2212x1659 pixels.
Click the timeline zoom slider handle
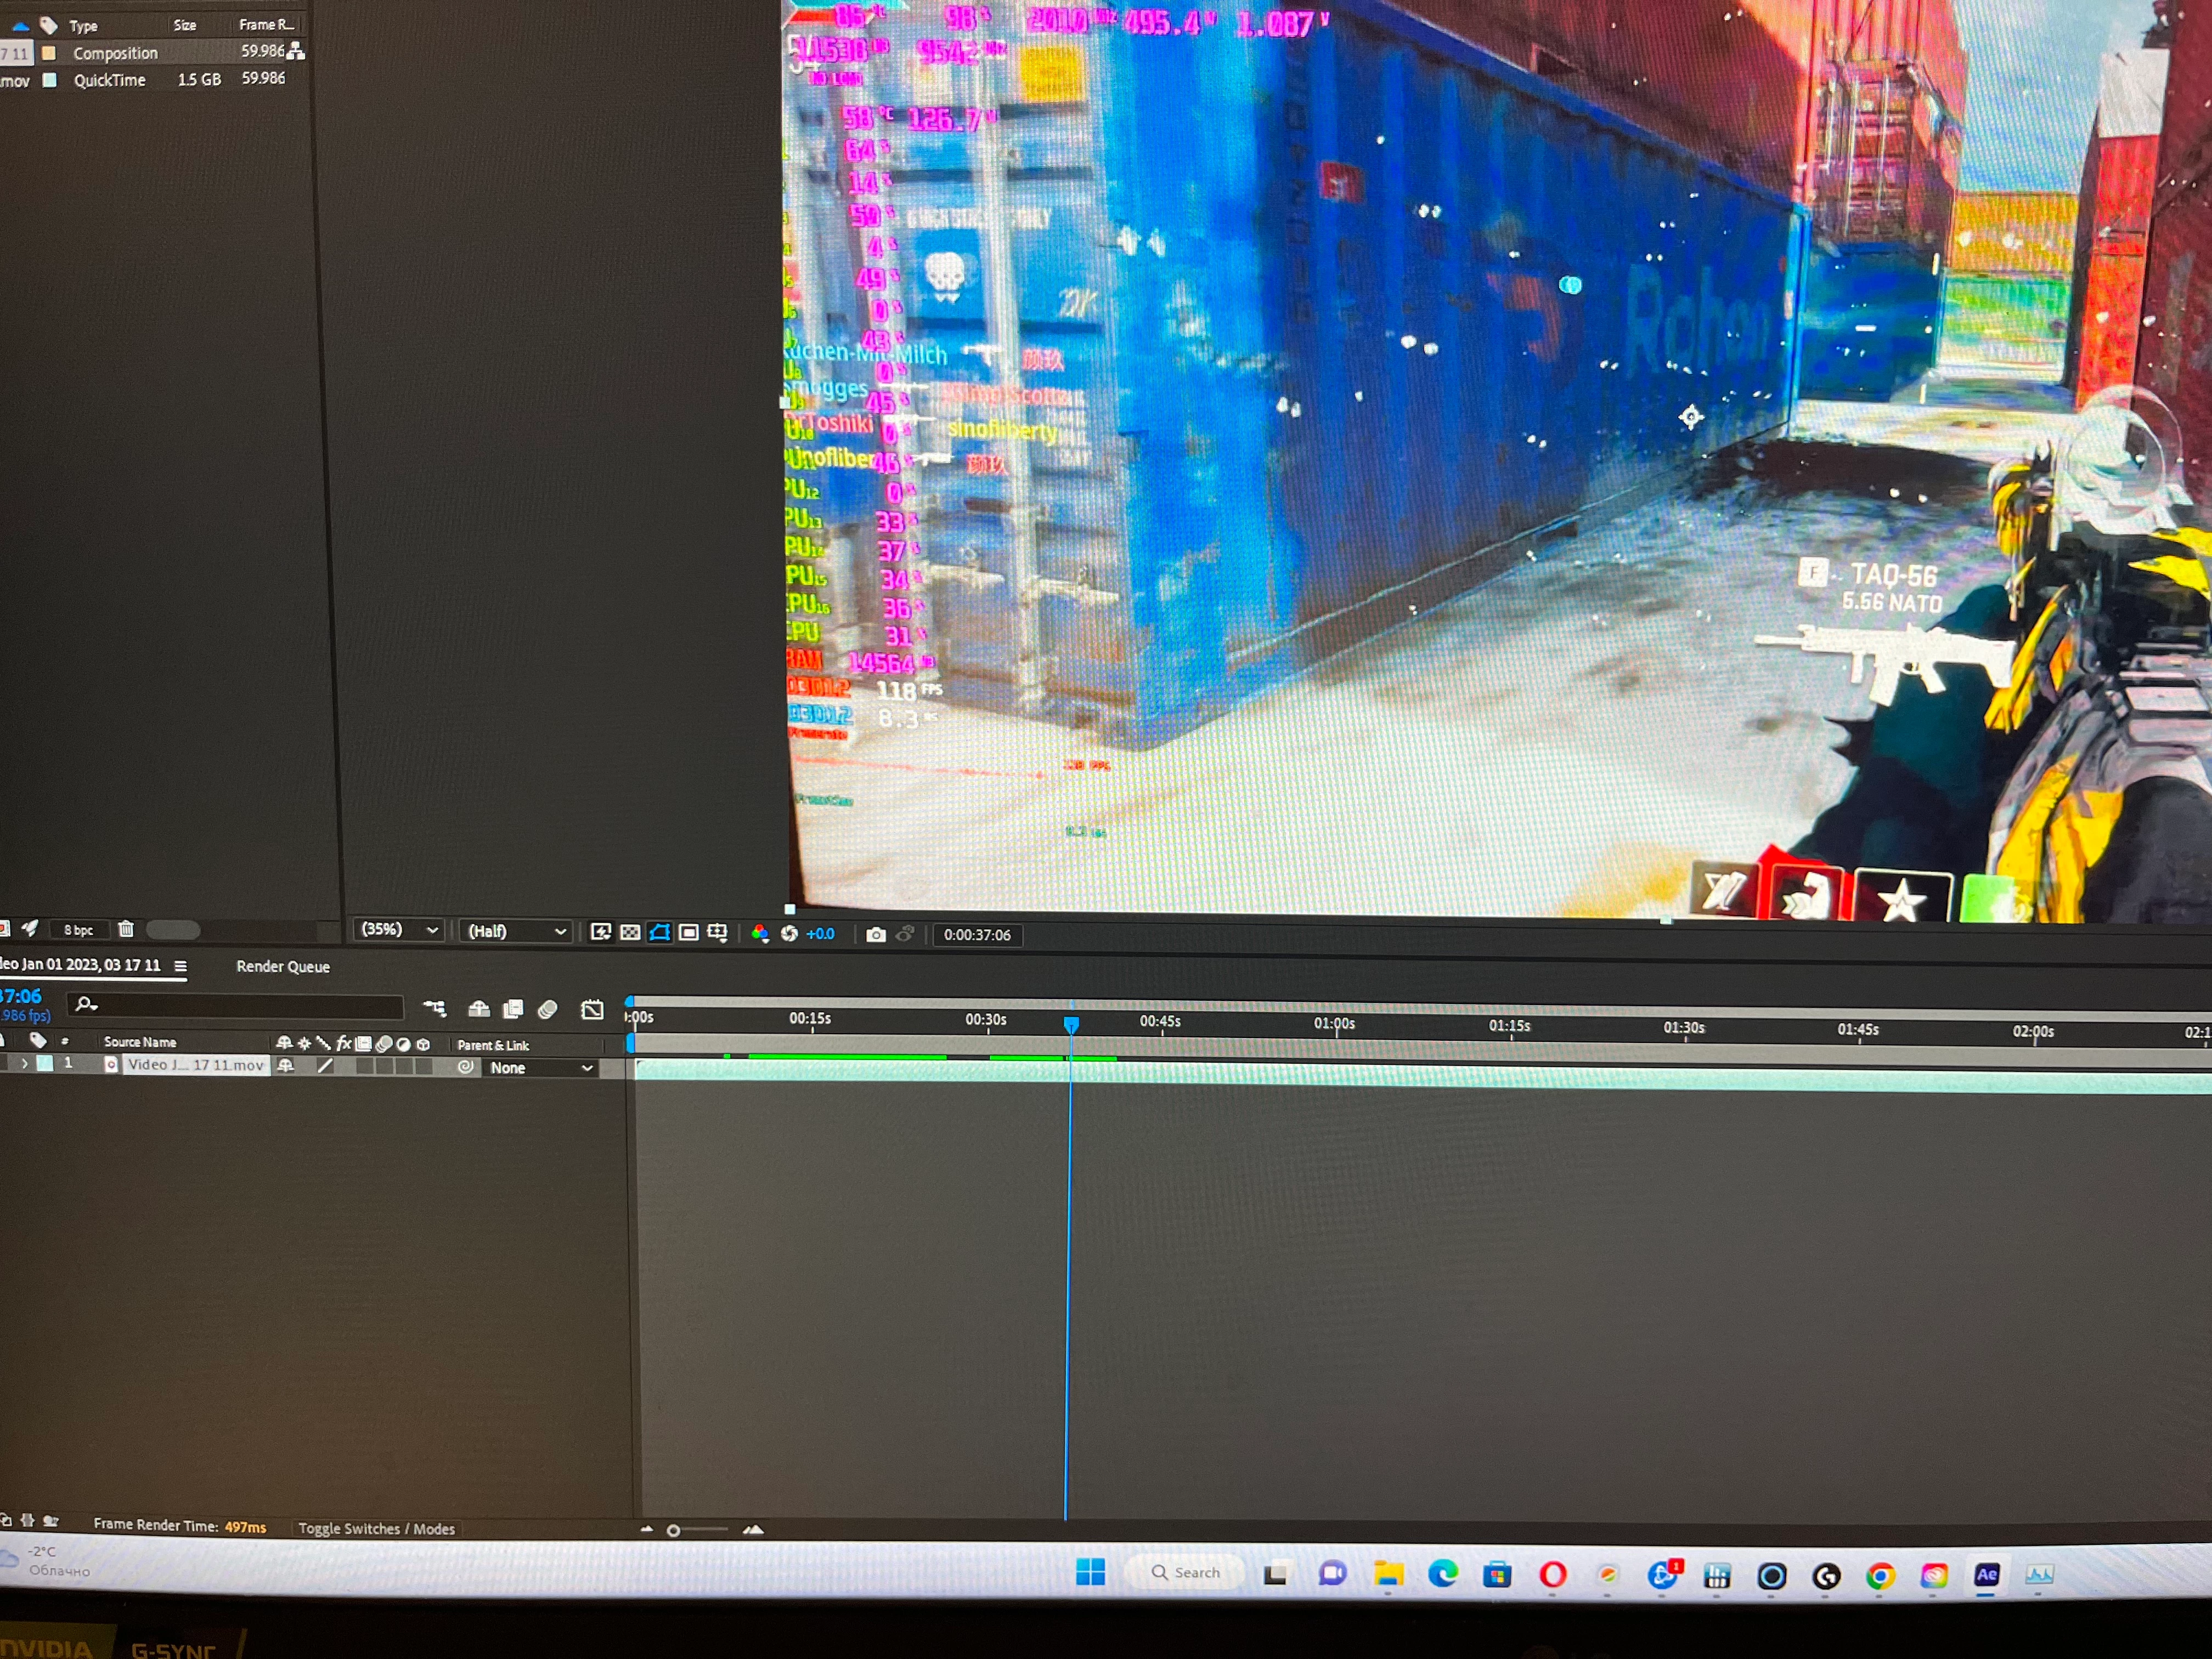tap(674, 1530)
